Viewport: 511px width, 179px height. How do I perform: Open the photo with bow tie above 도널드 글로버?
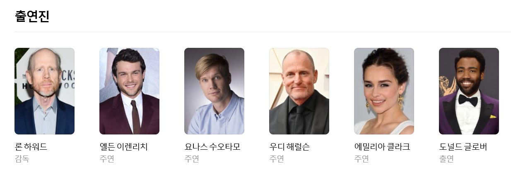point(469,91)
